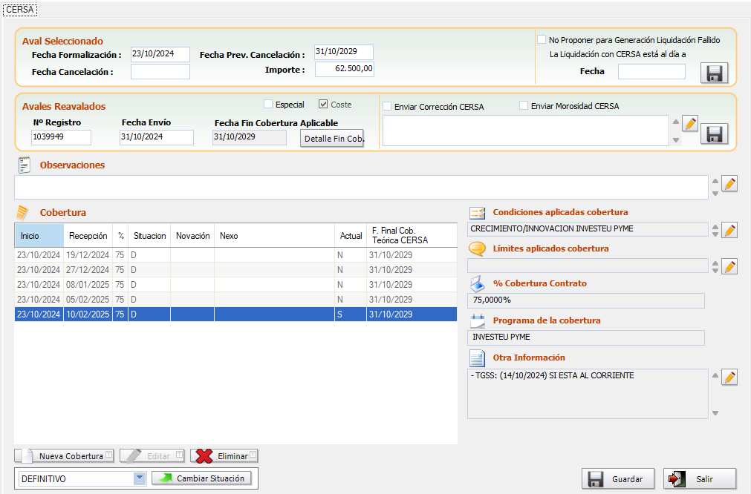Image resolution: width=751 pixels, height=494 pixels.
Task: Click Eliminar button
Action: 224,456
